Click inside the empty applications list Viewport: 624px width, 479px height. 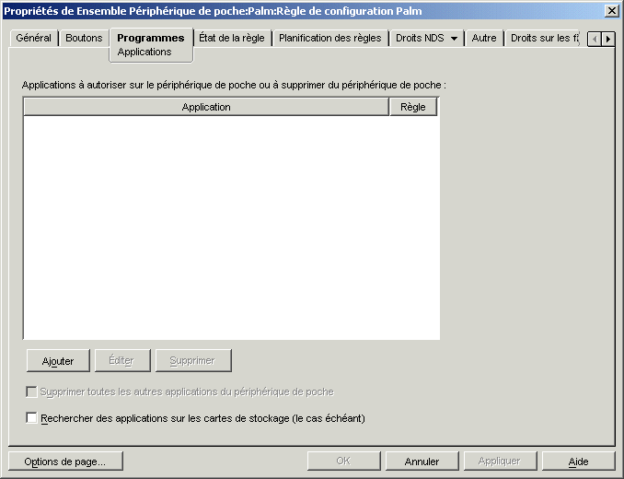pyautogui.click(x=232, y=228)
